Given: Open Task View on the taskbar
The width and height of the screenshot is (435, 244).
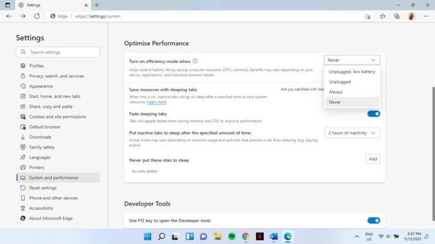Looking at the screenshot, I should pos(175,236).
